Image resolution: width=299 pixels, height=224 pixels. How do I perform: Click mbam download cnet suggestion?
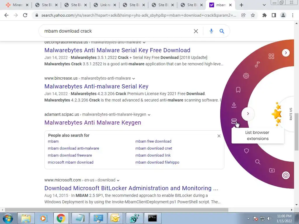154,148
